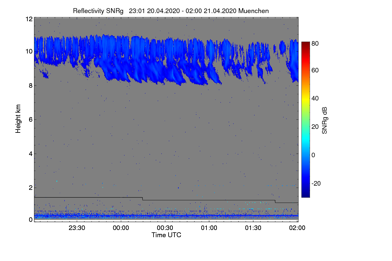Viewport: 392px width, 261px height.
Task: Click the "Height km" y-axis label
Action: (18, 118)
